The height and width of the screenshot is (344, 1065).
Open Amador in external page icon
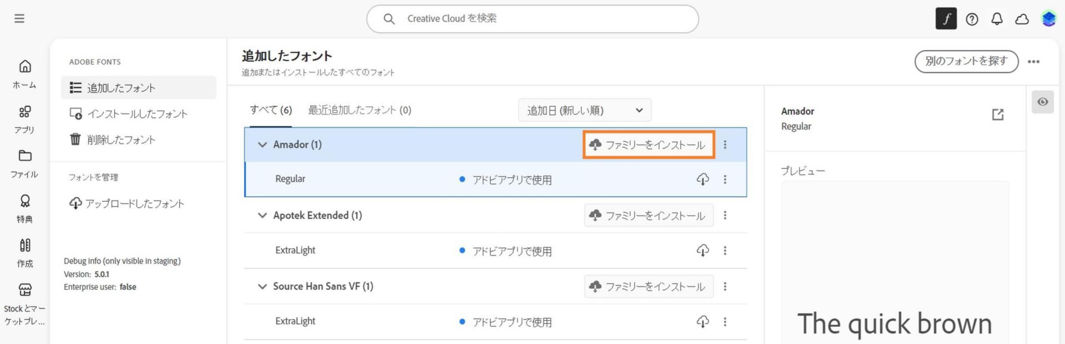[x=998, y=115]
